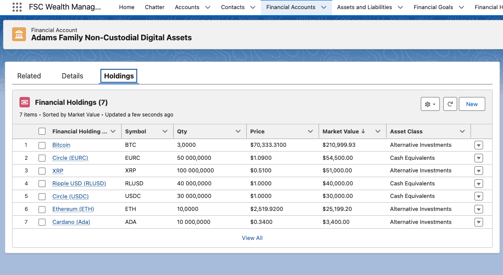The width and height of the screenshot is (503, 275).
Task: Open the Accounts nav tab
Action: click(187, 7)
